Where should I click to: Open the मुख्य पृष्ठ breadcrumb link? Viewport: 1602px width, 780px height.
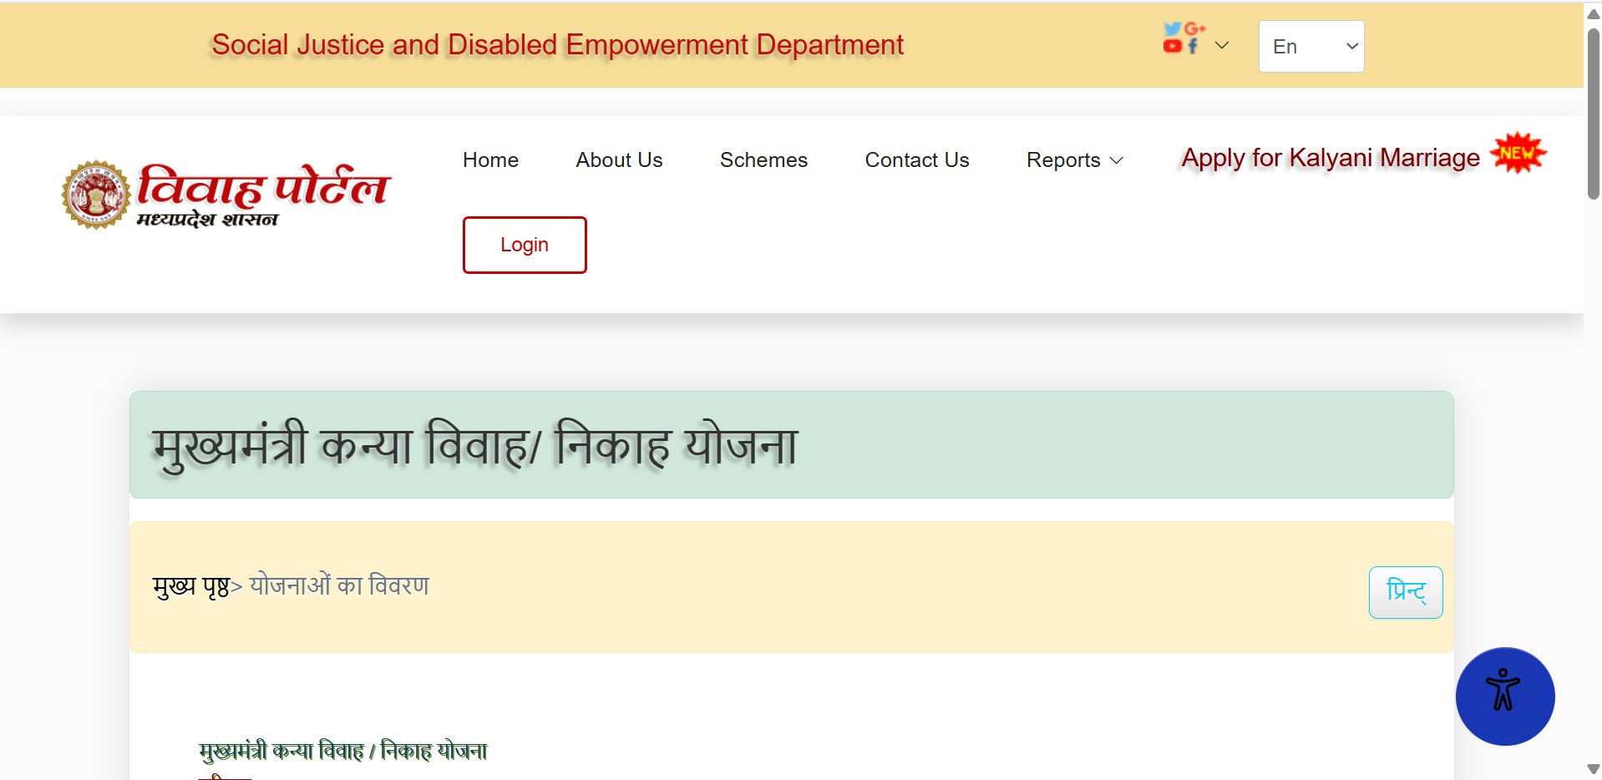tap(190, 585)
